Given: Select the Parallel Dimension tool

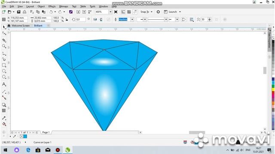Looking at the screenshot, I should pyautogui.click(x=4, y=92).
